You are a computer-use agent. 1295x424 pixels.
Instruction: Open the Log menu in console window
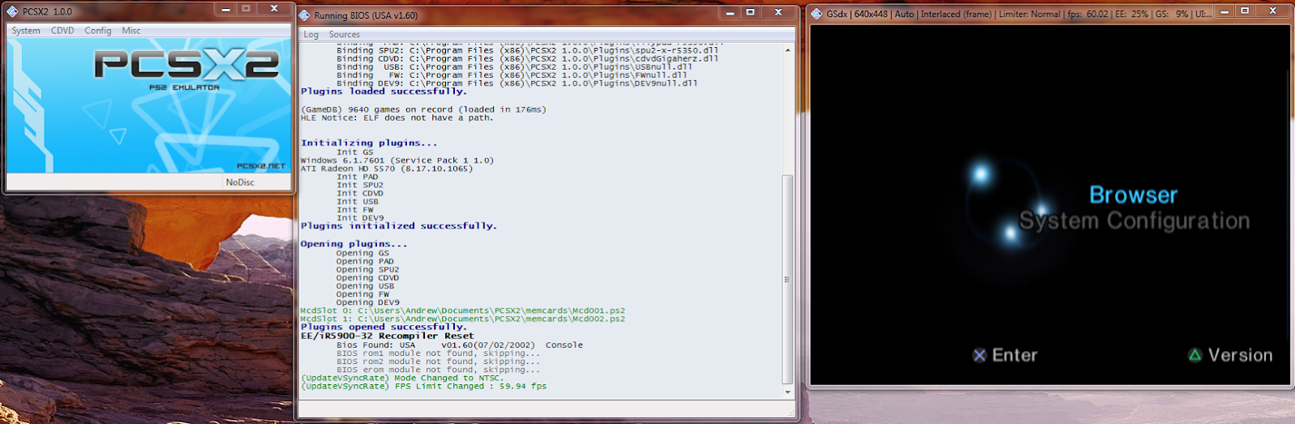[311, 35]
